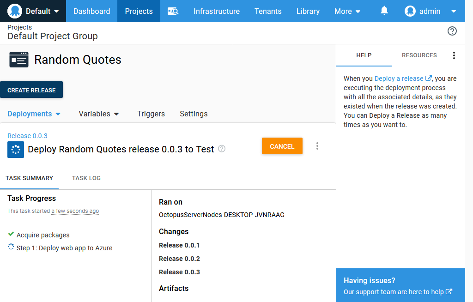Click the Random Quotes project title

(x=78, y=60)
